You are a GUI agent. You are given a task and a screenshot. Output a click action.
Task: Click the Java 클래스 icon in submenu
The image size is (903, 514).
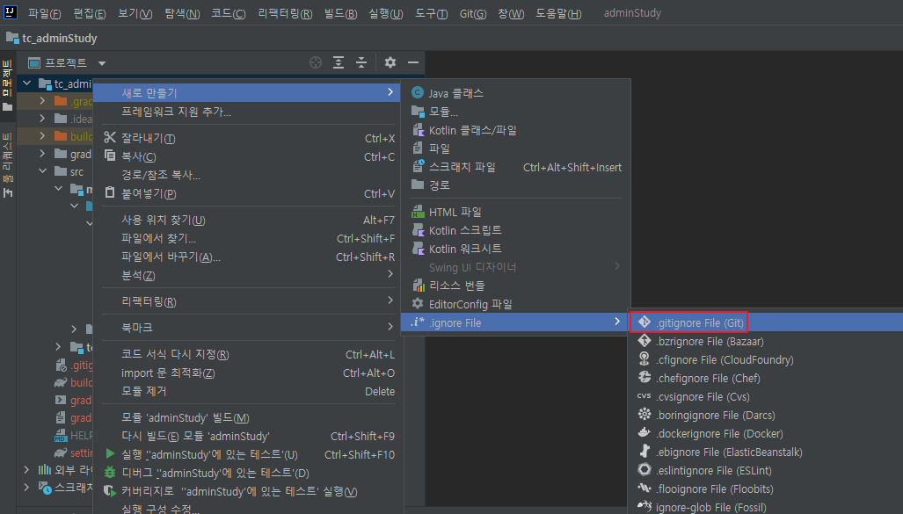(x=418, y=92)
